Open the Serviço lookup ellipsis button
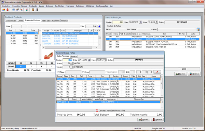Viewport: 205px width, 131px height. 71,67
